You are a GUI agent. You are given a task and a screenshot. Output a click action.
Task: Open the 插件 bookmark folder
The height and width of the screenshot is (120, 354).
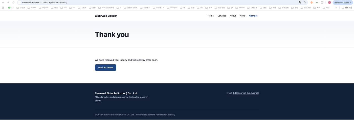pyautogui.click(x=92, y=8)
